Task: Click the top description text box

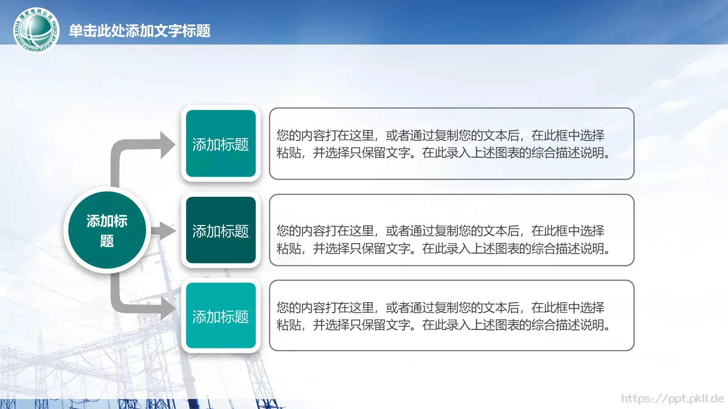Action: 451,144
